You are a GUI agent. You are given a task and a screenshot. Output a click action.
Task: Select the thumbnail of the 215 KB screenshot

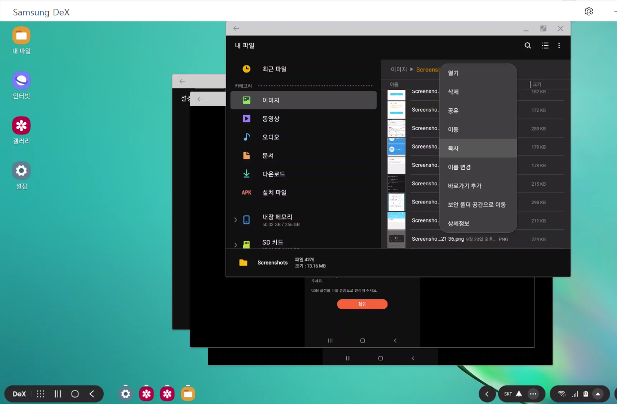click(396, 184)
